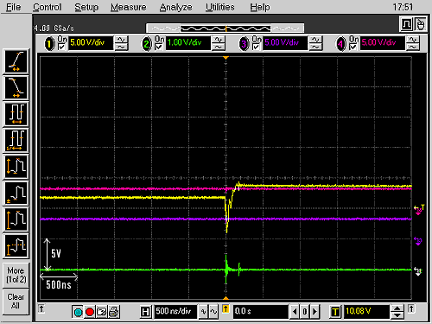Screen dimensions: 432x324
Task: Click channel 3 lower vertical scale button
Action: point(315,47)
